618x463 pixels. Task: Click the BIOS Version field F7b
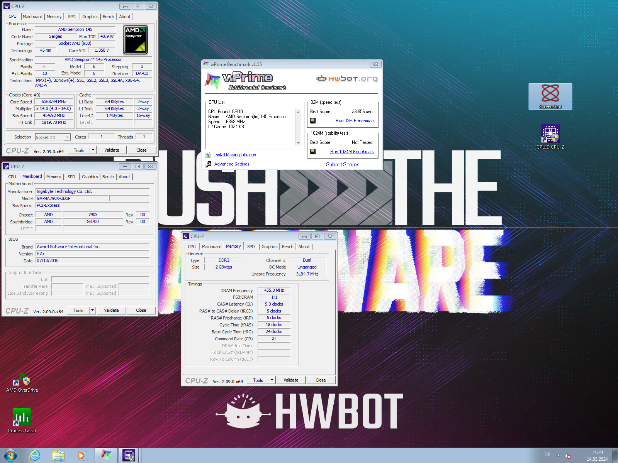point(92,253)
